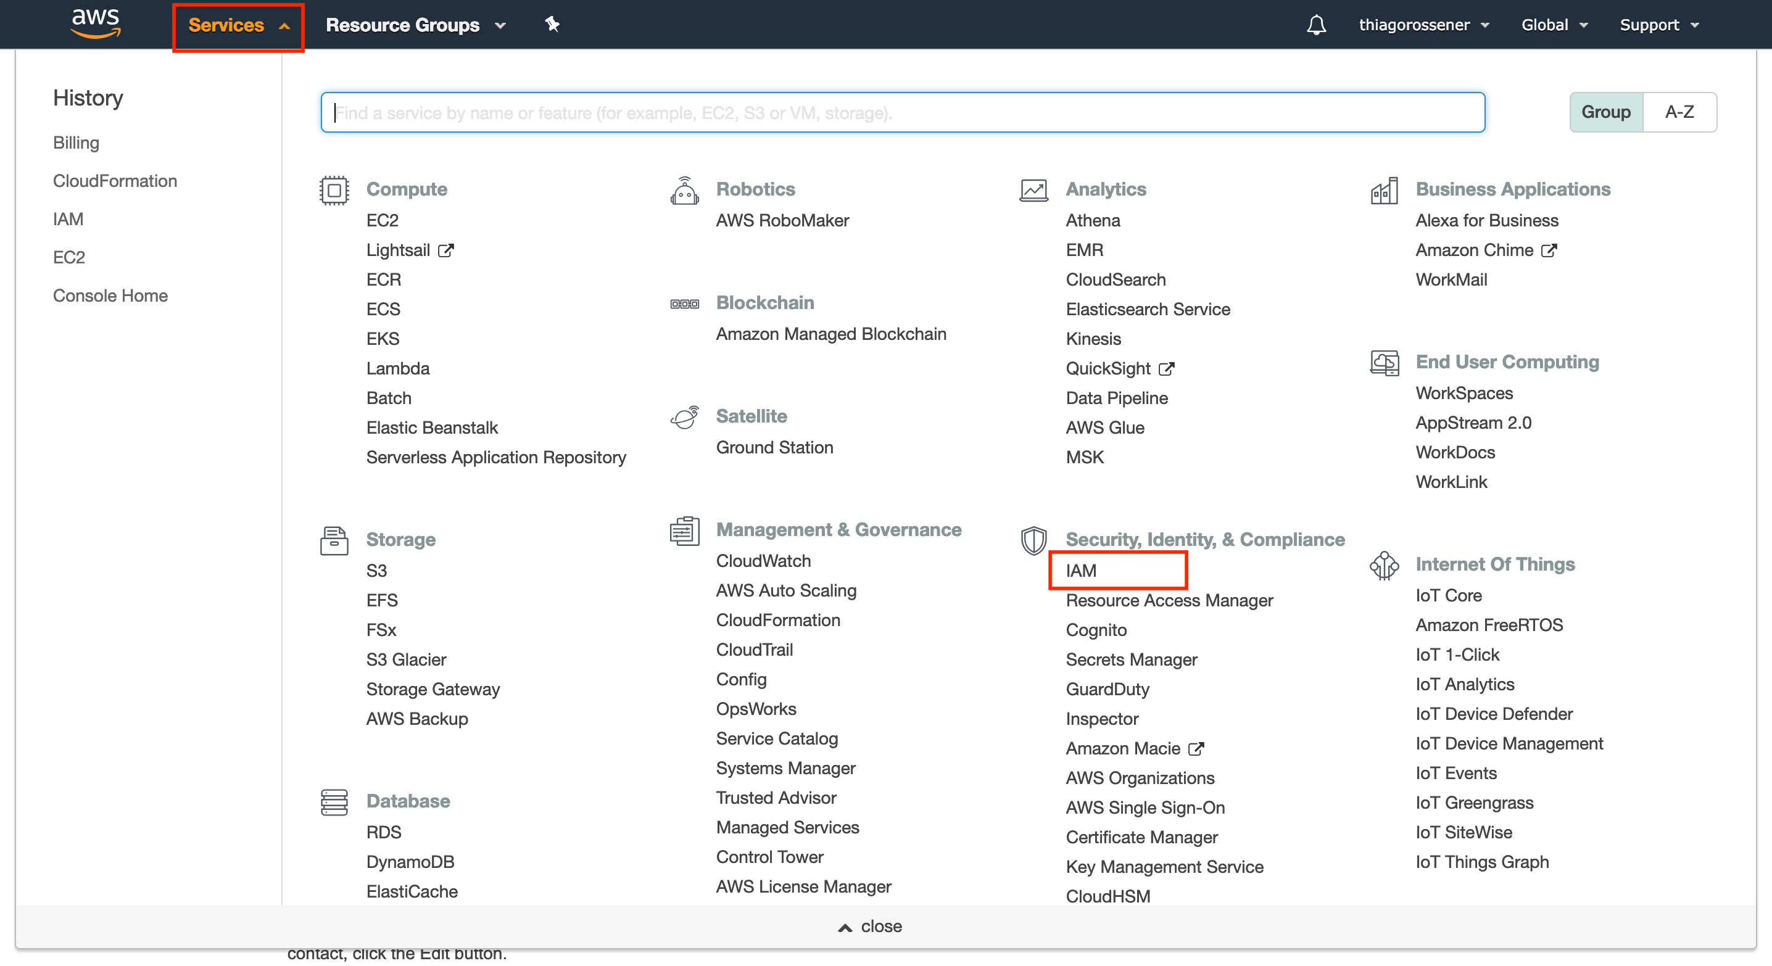Click the Security shield icon

coord(1034,540)
